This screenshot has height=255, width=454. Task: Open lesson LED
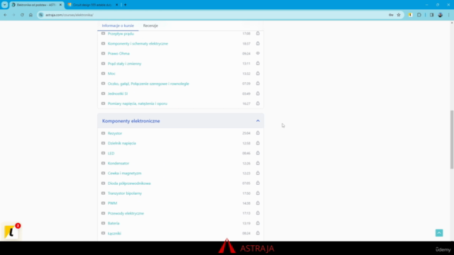point(111,154)
